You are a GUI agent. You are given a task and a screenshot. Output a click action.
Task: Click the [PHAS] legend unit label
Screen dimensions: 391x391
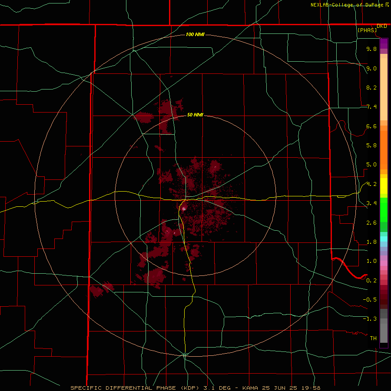pyautogui.click(x=367, y=30)
